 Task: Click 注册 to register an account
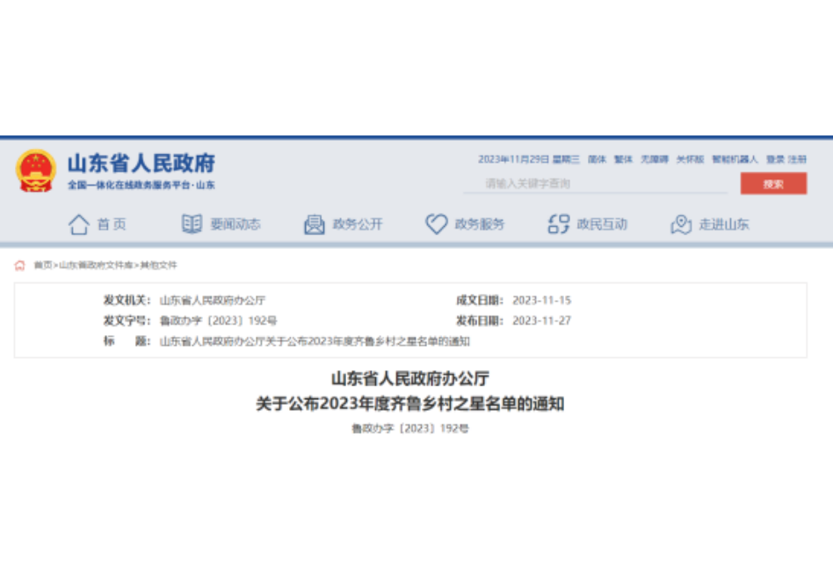(x=797, y=159)
